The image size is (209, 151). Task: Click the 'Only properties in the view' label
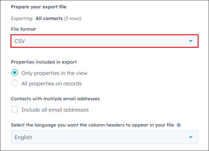click(x=55, y=73)
